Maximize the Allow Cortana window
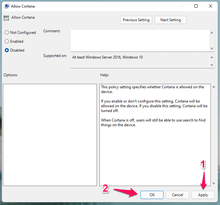Screen dimensions: 220x205 196,6
